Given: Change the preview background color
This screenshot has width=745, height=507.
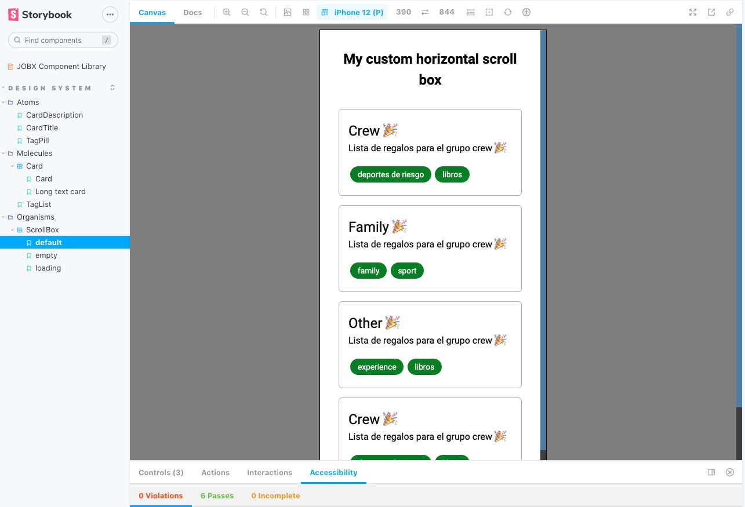Looking at the screenshot, I should [288, 12].
